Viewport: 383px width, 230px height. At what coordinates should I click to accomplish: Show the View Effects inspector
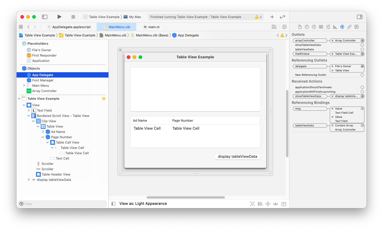click(356, 27)
